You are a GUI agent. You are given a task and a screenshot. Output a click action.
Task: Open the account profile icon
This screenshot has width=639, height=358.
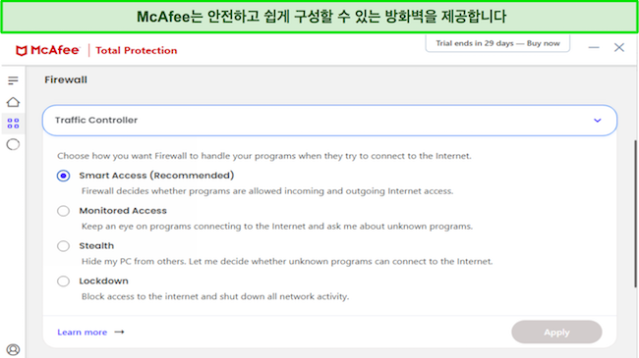pos(13,349)
